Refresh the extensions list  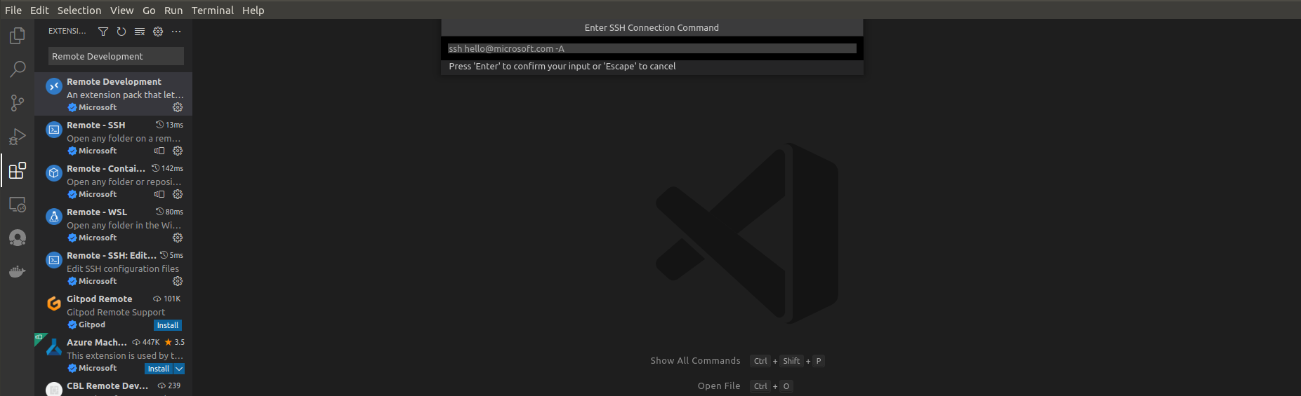pyautogui.click(x=121, y=32)
